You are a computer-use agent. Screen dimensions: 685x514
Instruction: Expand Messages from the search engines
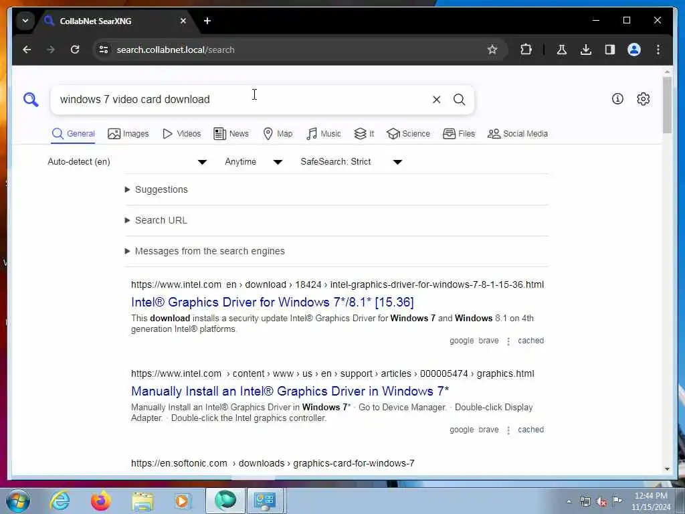coord(205,251)
